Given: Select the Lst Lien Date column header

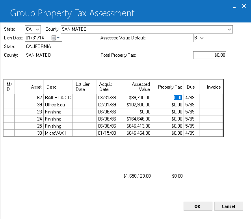Looking at the screenshot, I should [x=84, y=87].
